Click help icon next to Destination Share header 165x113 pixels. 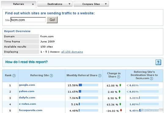151,78
